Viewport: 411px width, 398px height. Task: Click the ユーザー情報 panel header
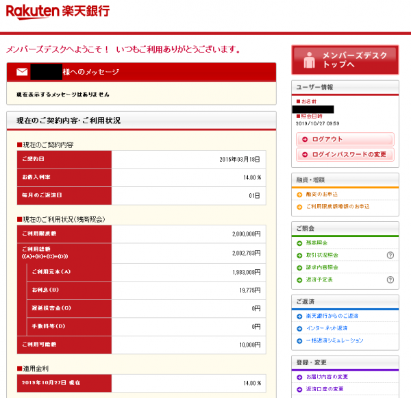pyautogui.click(x=345, y=87)
